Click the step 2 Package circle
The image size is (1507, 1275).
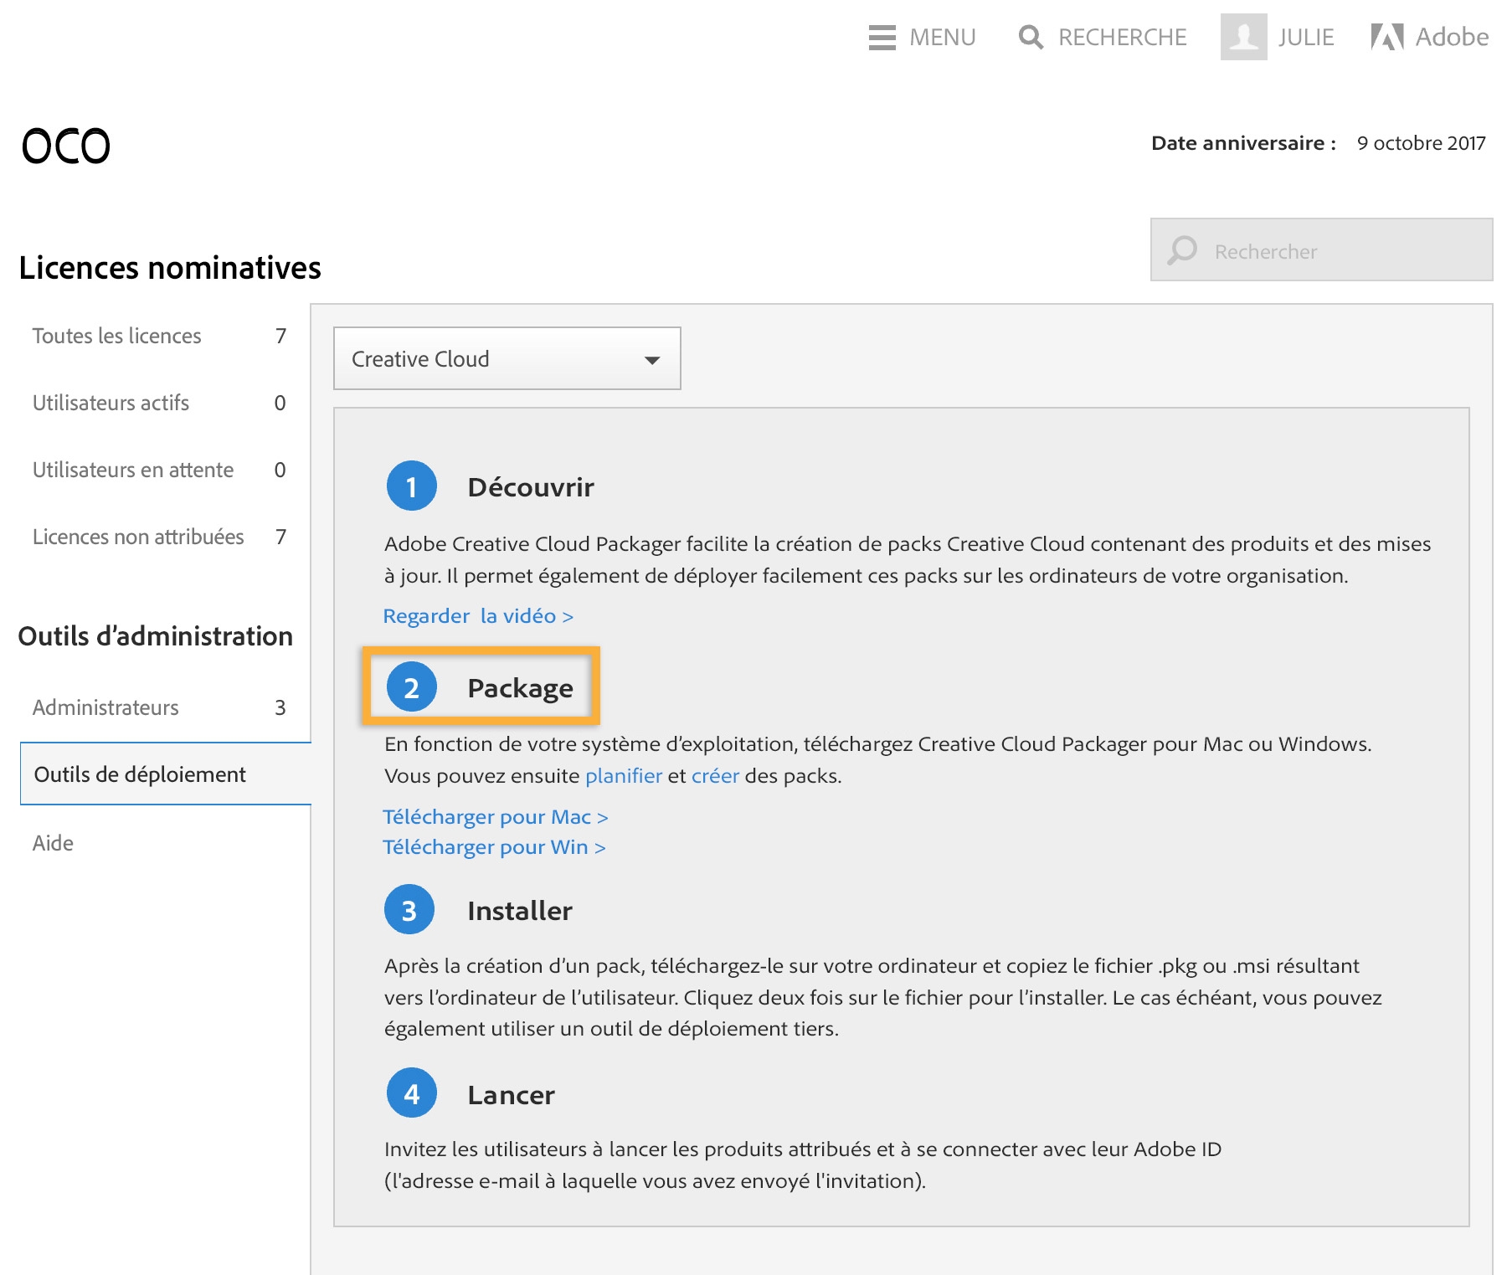411,687
